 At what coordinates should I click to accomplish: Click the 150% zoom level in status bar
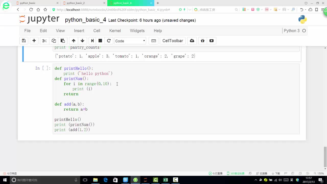(319, 173)
